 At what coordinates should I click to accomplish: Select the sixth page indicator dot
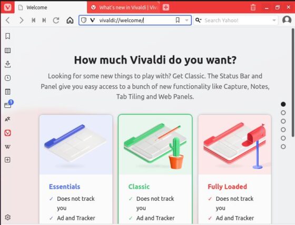(x=283, y=147)
